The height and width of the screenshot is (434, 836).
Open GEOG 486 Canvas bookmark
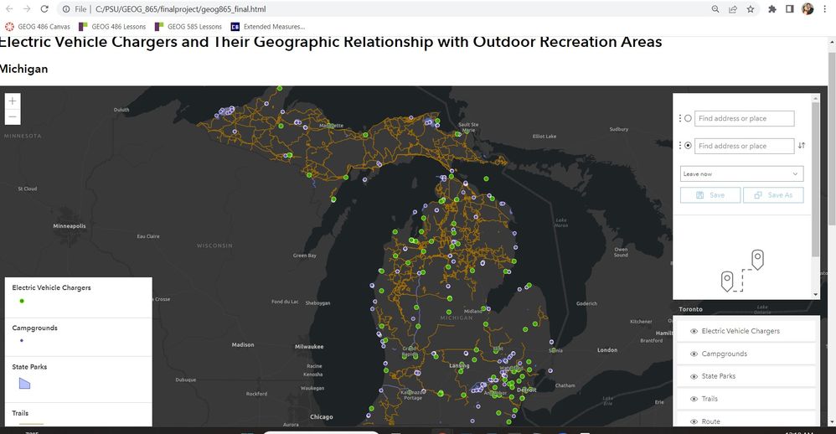coord(38,27)
